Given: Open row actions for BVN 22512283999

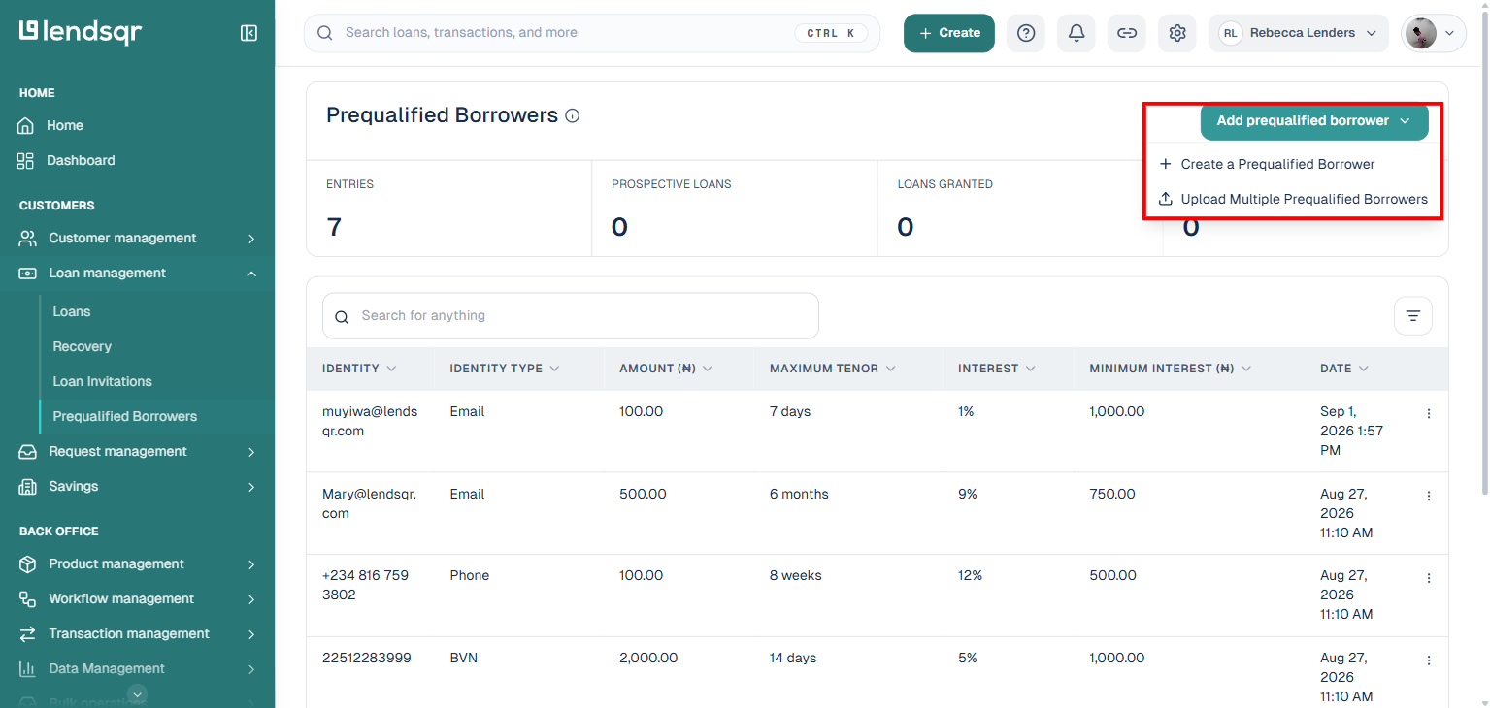Looking at the screenshot, I should pyautogui.click(x=1428, y=660).
